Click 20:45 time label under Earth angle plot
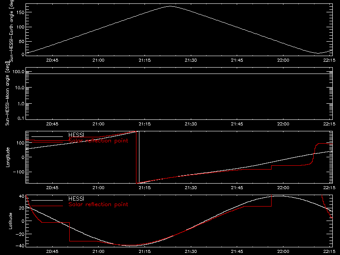 tap(52, 60)
